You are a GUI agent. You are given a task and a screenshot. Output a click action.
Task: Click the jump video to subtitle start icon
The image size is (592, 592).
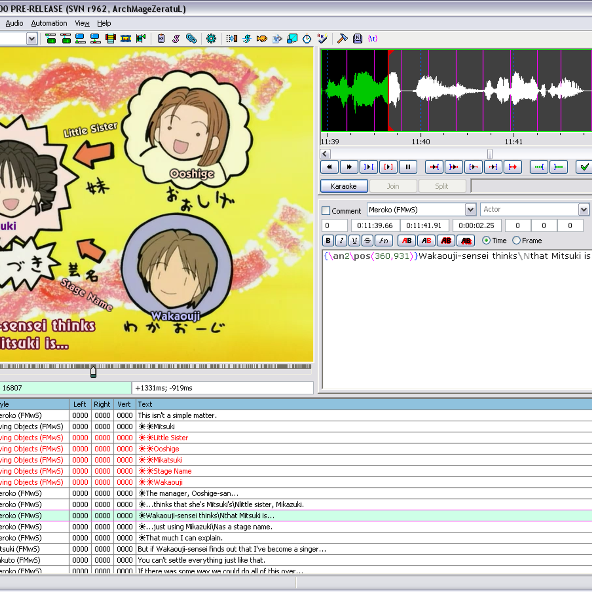pyautogui.click(x=51, y=38)
